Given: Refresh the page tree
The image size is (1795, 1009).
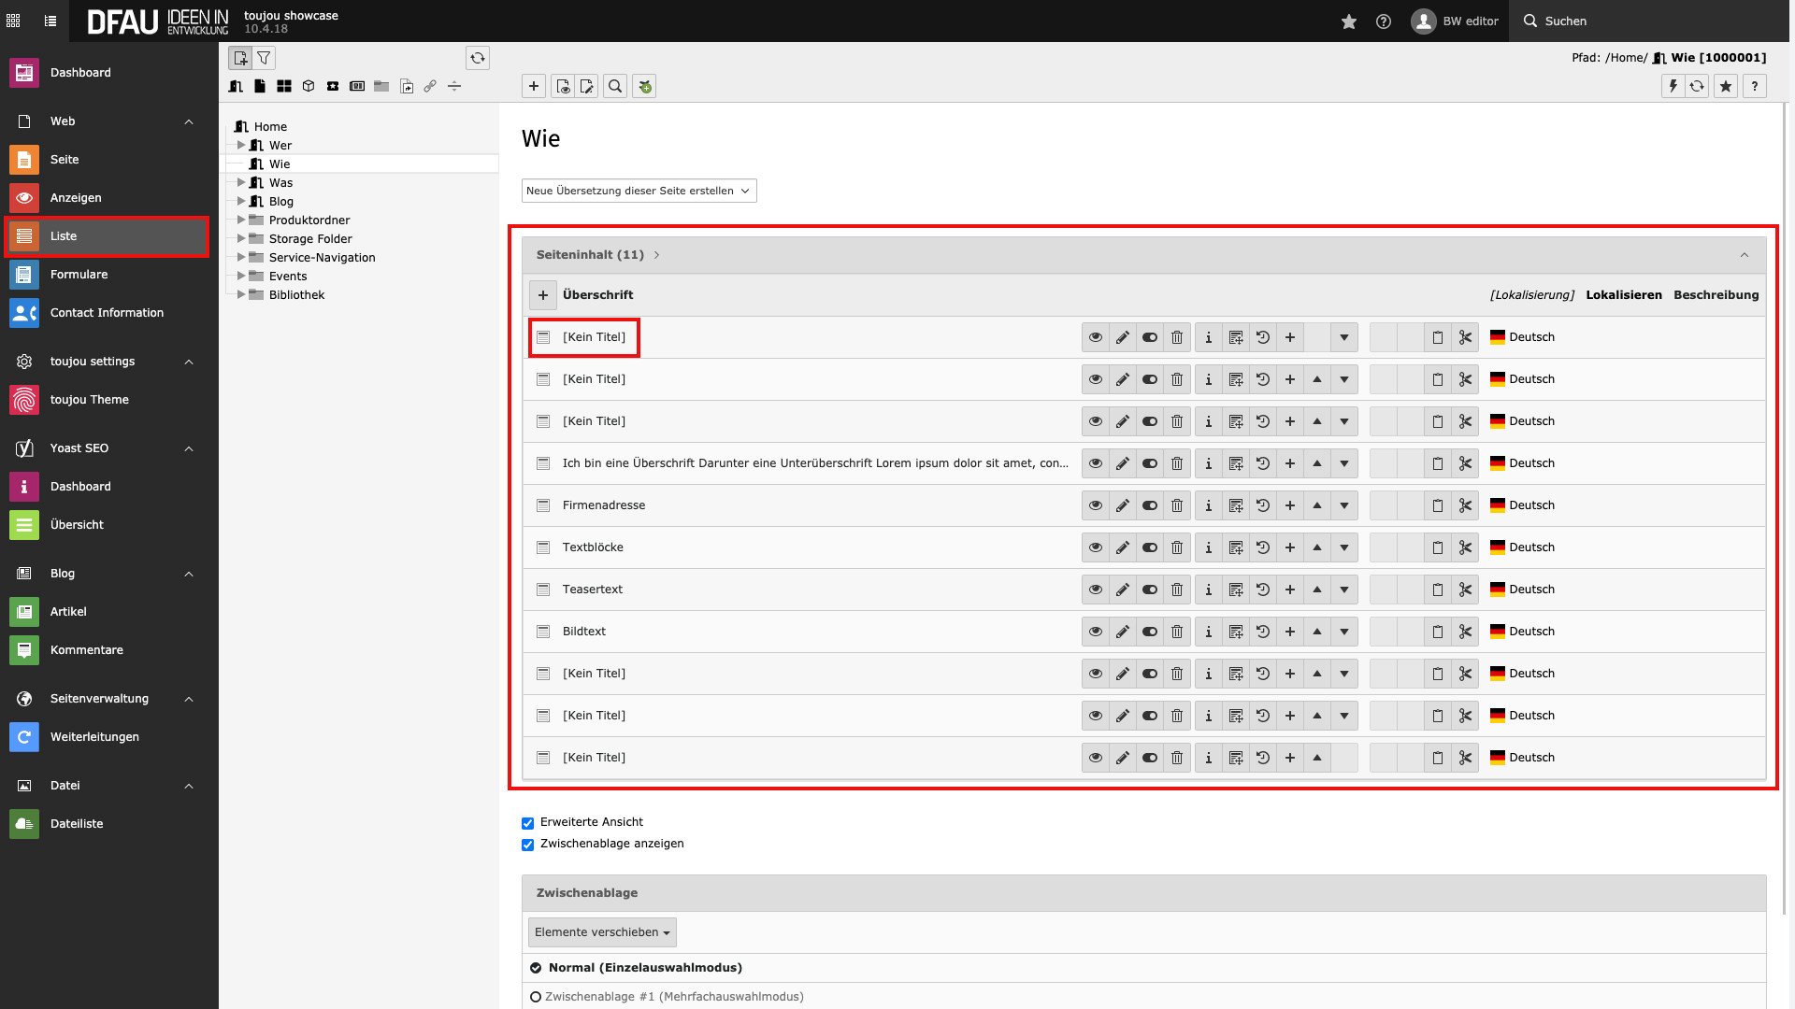Looking at the screenshot, I should click(x=478, y=58).
